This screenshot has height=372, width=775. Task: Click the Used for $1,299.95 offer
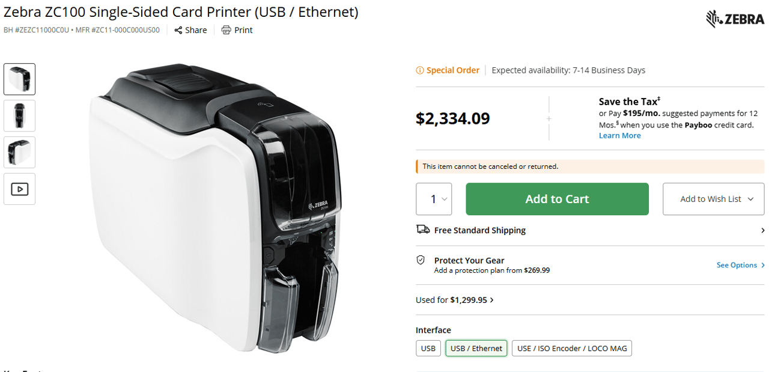pos(455,299)
